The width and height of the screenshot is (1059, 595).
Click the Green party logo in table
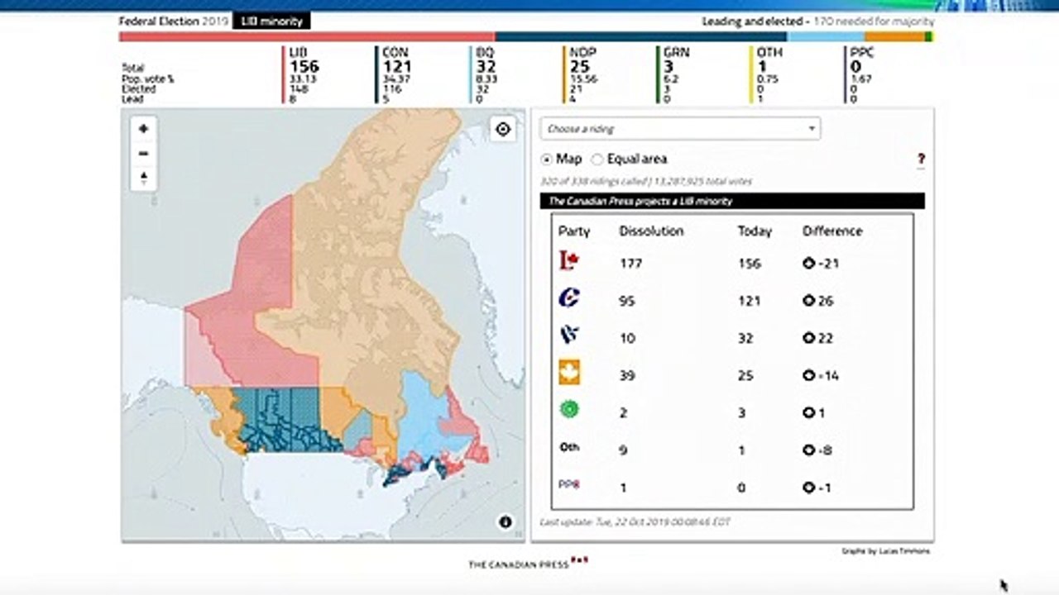pos(569,409)
